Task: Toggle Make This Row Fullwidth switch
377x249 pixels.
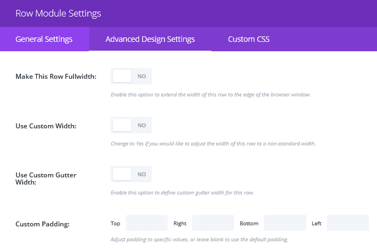Action: click(131, 76)
